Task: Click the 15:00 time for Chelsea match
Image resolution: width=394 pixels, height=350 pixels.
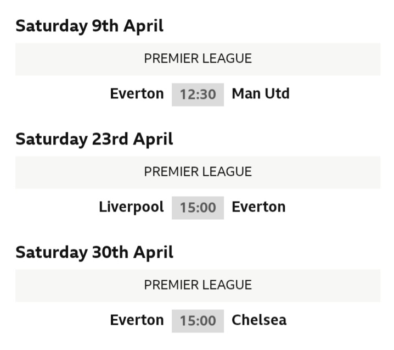Action: coord(198,321)
